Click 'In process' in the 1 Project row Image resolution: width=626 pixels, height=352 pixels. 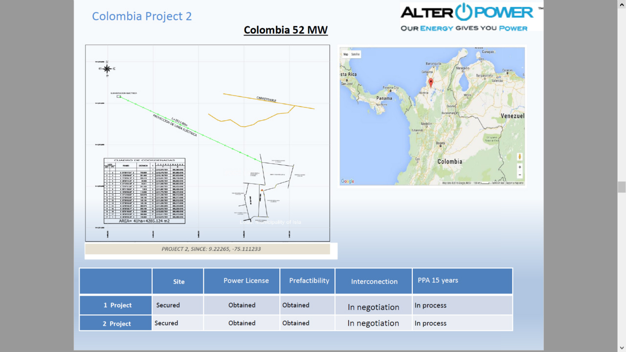click(x=431, y=305)
